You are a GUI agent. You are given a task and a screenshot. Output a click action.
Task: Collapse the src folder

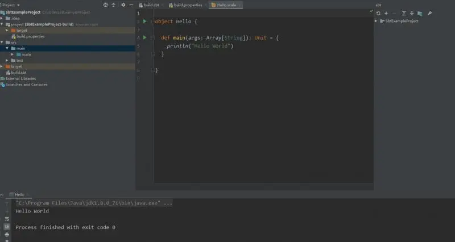2,42
